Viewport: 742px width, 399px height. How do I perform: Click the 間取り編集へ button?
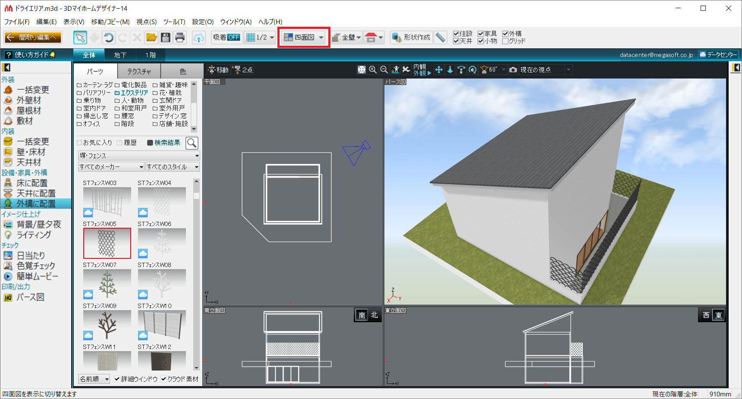pos(33,38)
